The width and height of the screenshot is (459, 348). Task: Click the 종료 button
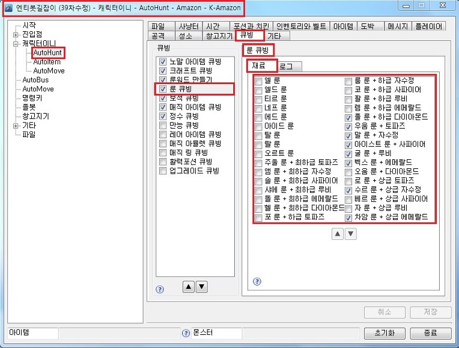(x=431, y=333)
